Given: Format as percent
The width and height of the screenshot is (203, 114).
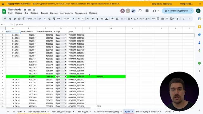Looking at the screenshot, I should pos(45,19).
